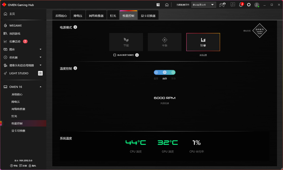Switch to the 降电压 tab
The height and width of the screenshot is (170, 283).
[78, 16]
